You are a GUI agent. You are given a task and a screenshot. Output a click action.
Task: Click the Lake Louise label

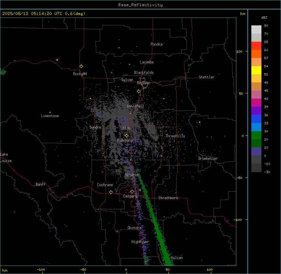[x=6, y=158]
